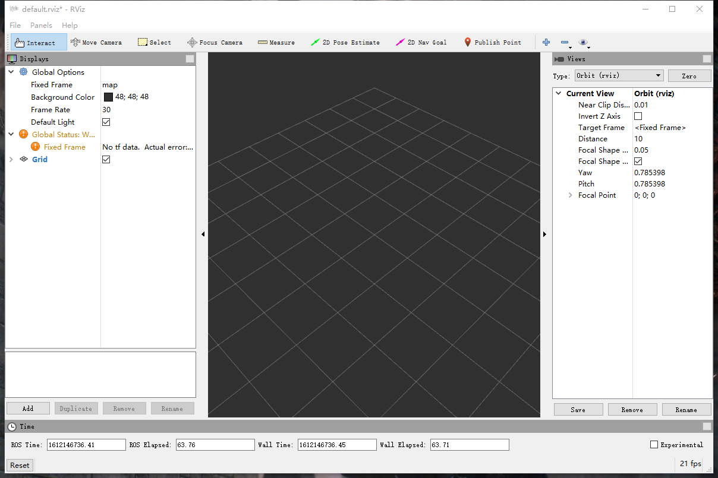Viewport: 718px width, 478px height.
Task: Select the Frame Rate value 30
Action: [106, 109]
